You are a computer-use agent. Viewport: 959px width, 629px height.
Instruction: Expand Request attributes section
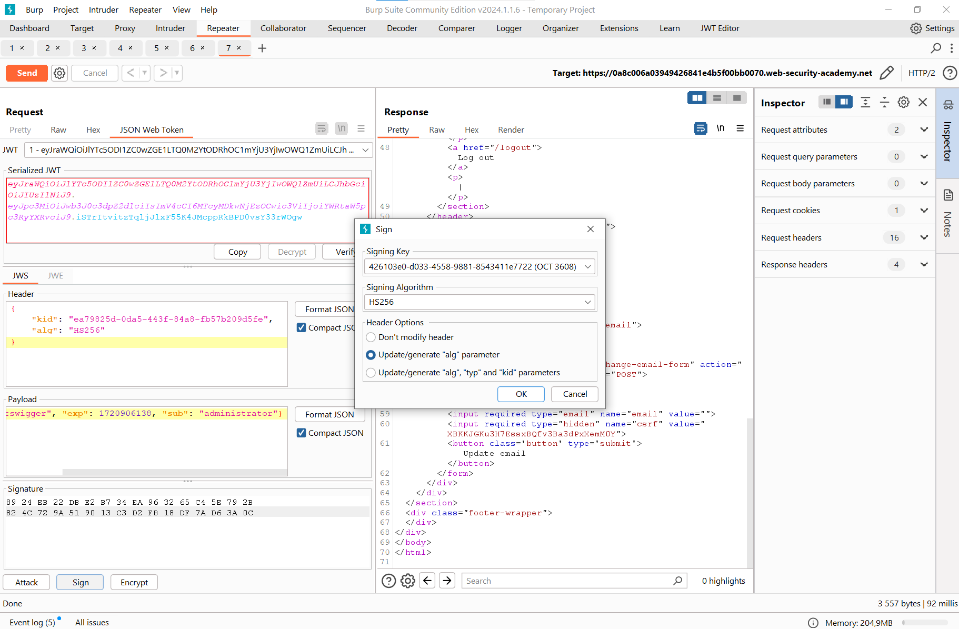click(845, 130)
